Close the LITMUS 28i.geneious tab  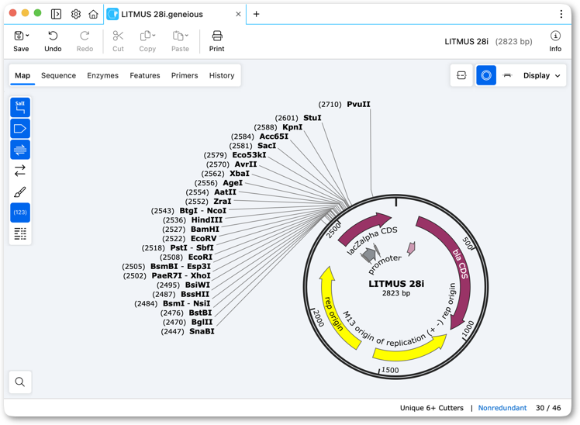238,14
